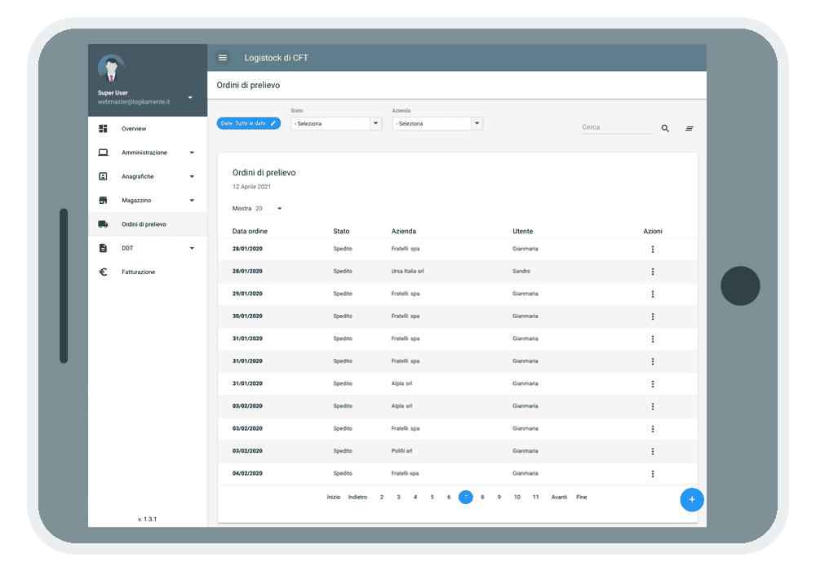Open actions menu for first 28/01/2020 Fratelli row

coord(653,249)
